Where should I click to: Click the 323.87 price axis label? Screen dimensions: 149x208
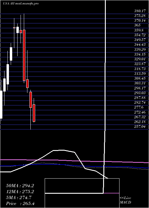click(140, 64)
